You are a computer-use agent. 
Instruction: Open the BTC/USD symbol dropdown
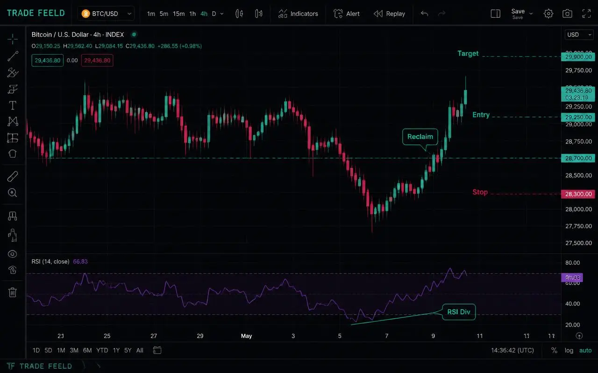coord(106,14)
